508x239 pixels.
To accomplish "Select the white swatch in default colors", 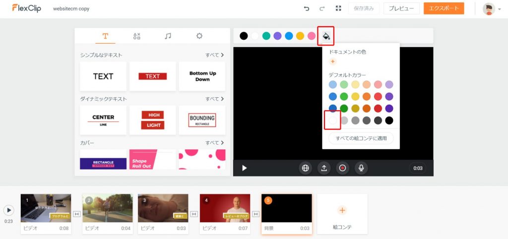I will point(332,120).
